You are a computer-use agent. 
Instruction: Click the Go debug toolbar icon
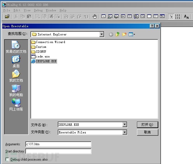(x=38, y=16)
